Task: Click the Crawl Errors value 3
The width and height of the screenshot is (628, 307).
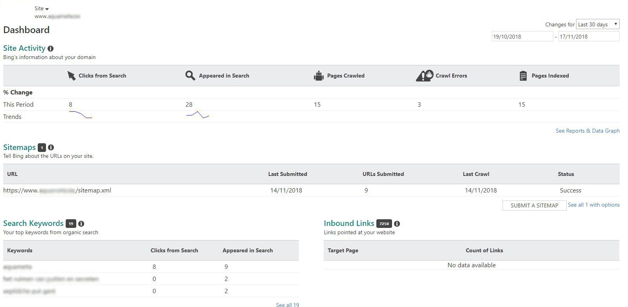Action: (419, 104)
